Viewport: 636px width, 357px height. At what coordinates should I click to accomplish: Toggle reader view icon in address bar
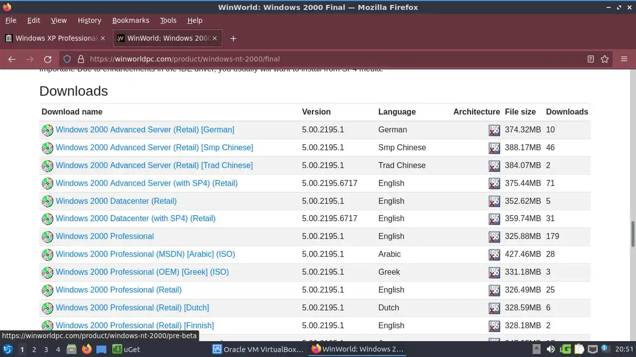(590, 59)
